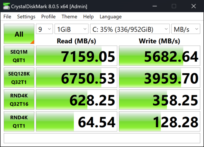Click the 64.54 read result
Image resolution: width=204 pixels, height=147 pixels.
[76, 121]
